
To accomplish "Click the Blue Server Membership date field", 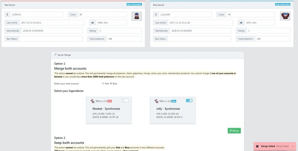I will pos(201,31).
